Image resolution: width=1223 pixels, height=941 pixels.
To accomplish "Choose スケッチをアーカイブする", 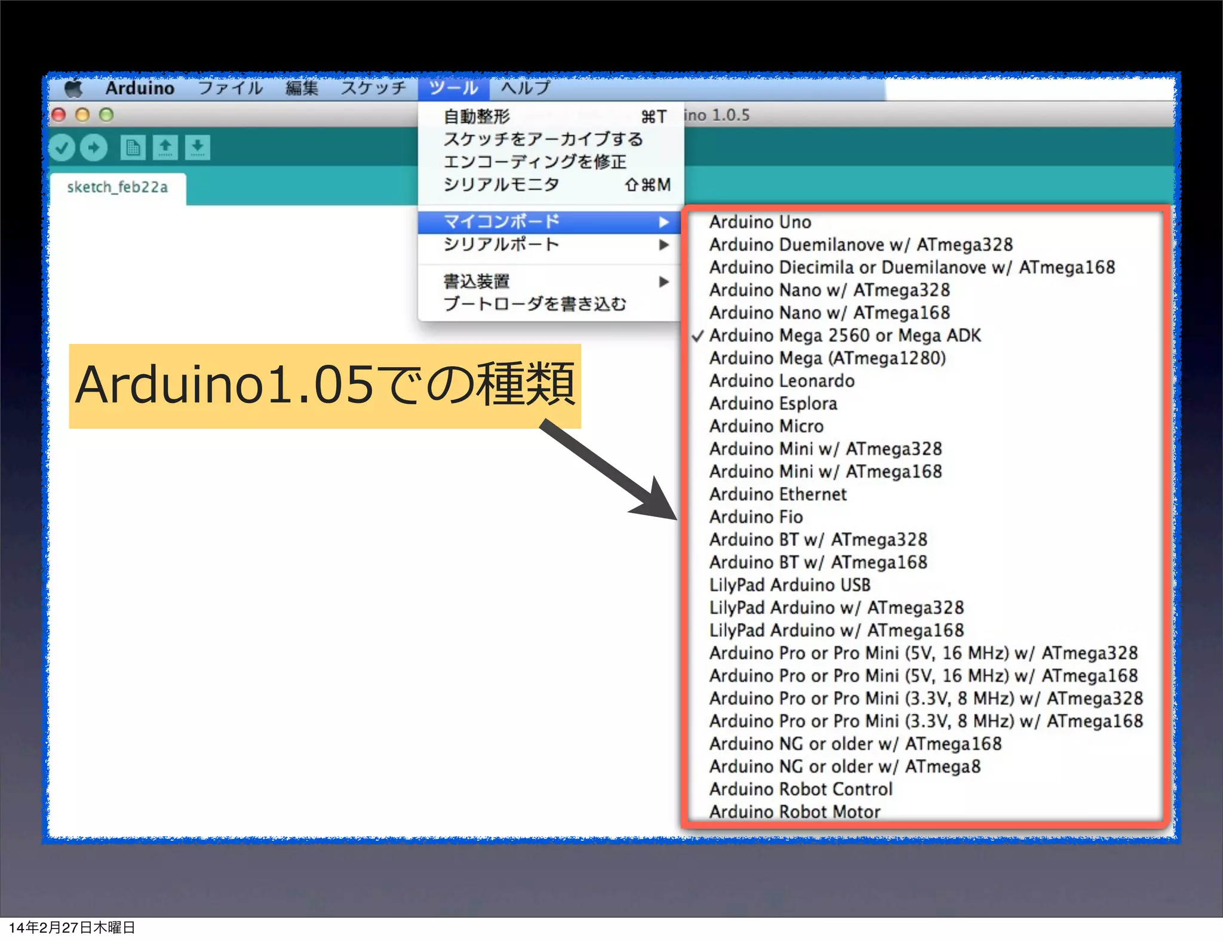I will coord(550,139).
